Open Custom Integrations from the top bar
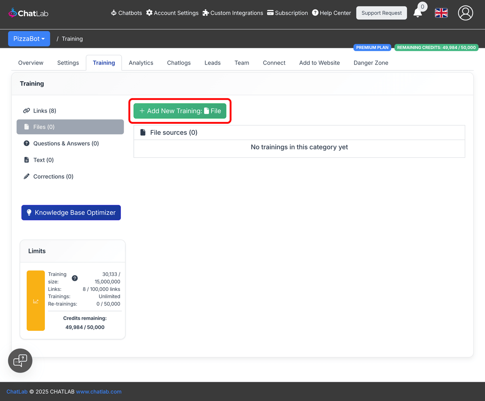Image resolution: width=485 pixels, height=401 pixels. tap(232, 13)
